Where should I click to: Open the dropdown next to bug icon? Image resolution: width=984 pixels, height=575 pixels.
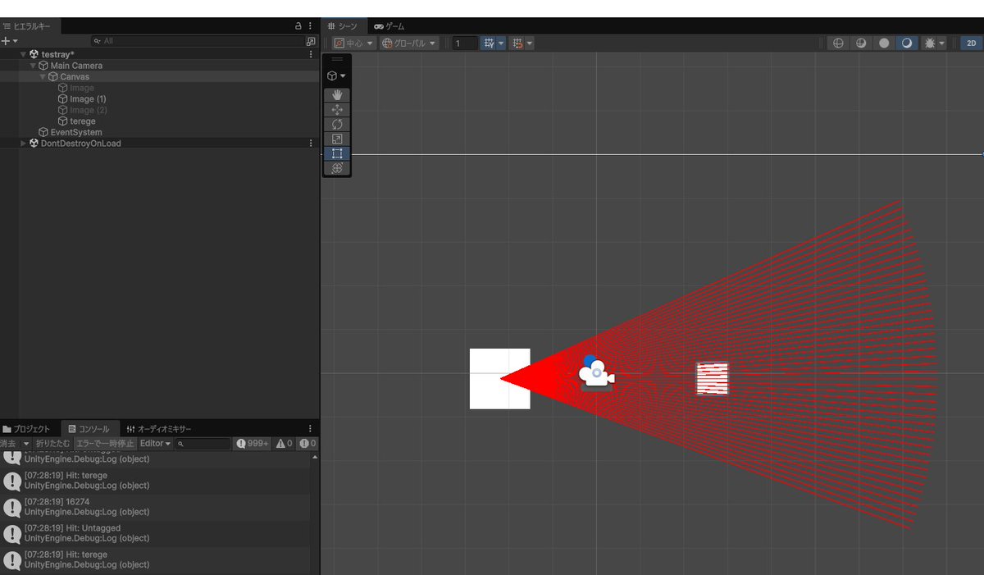pyautogui.click(x=942, y=43)
